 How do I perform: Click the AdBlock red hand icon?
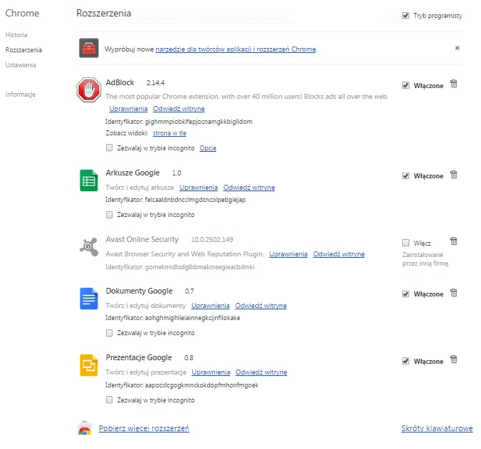tap(89, 90)
